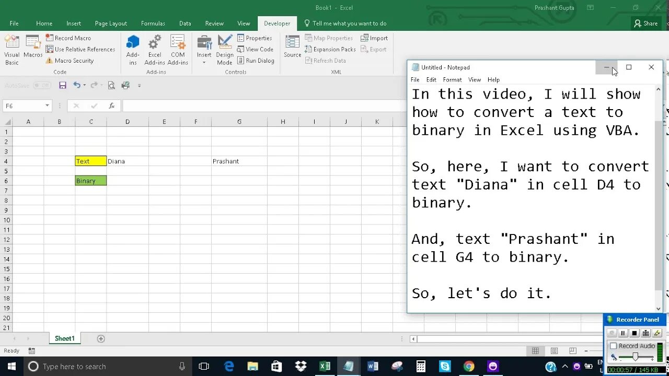Click the formula bar input
This screenshot has height=376, width=669.
point(264,105)
